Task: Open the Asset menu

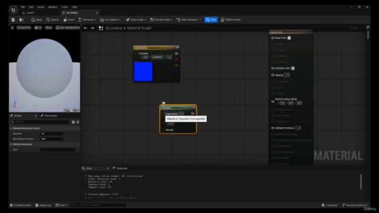Action: pos(41,7)
